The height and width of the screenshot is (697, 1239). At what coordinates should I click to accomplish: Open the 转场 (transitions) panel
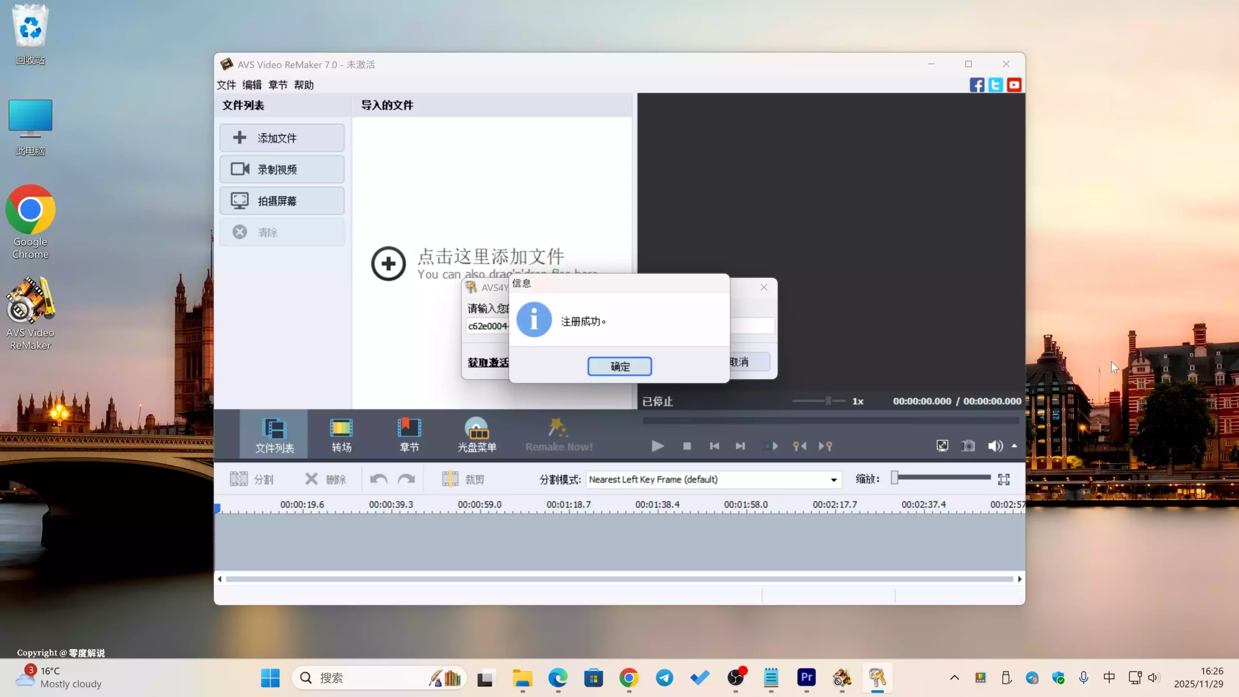tap(341, 434)
